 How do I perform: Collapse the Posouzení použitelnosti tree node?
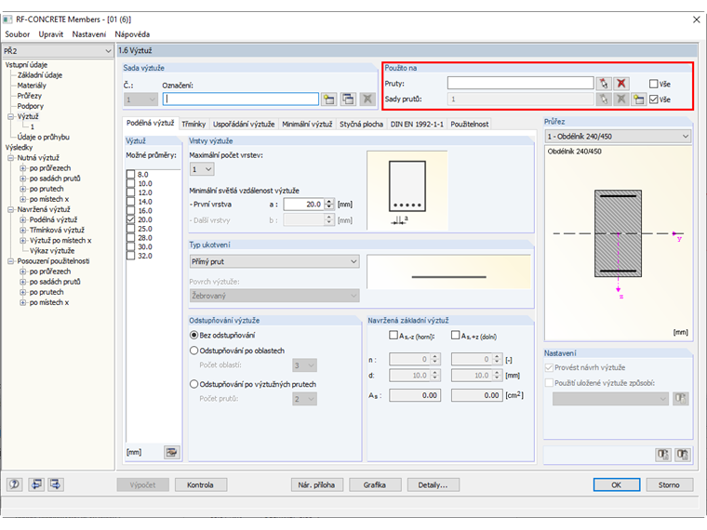(x=10, y=261)
